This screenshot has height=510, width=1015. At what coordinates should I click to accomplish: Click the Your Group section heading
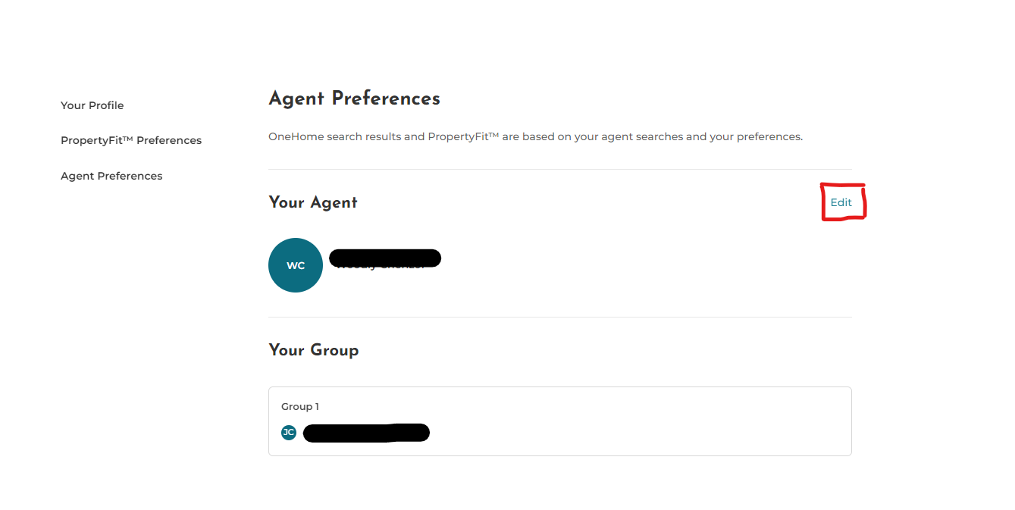pyautogui.click(x=313, y=350)
